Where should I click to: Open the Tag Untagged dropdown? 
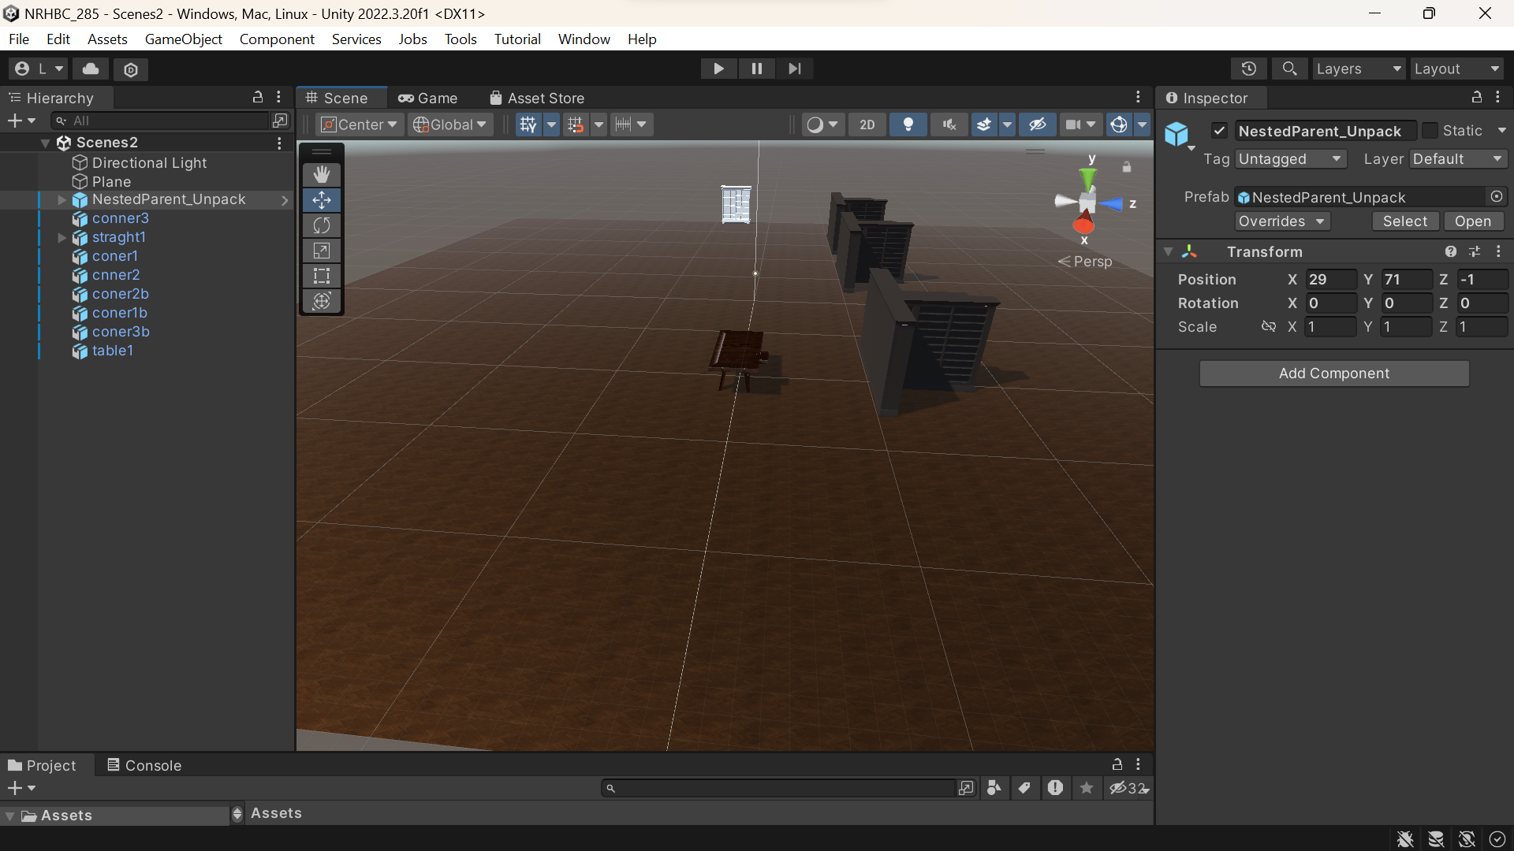coord(1290,159)
